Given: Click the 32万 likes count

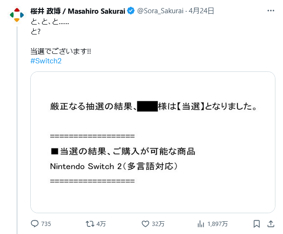Looking at the screenshot, I should (158, 224).
